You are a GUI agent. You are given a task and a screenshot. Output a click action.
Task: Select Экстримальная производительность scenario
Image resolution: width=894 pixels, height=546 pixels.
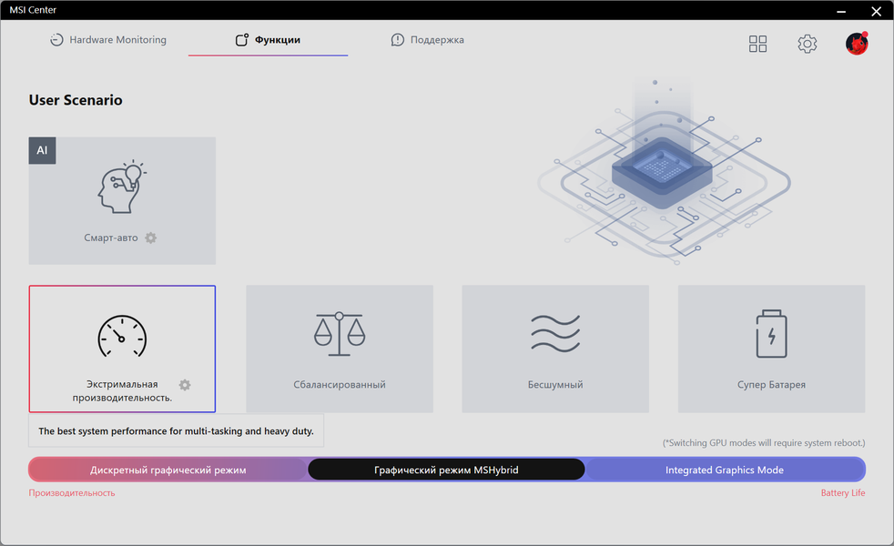pyautogui.click(x=122, y=349)
